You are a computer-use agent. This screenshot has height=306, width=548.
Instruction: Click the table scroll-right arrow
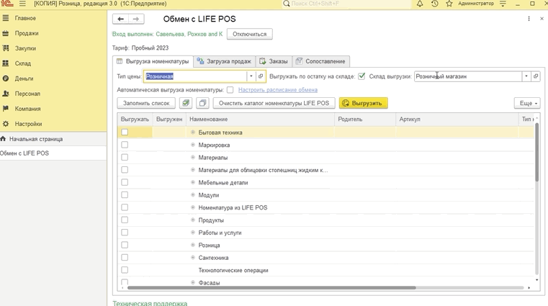click(529, 288)
